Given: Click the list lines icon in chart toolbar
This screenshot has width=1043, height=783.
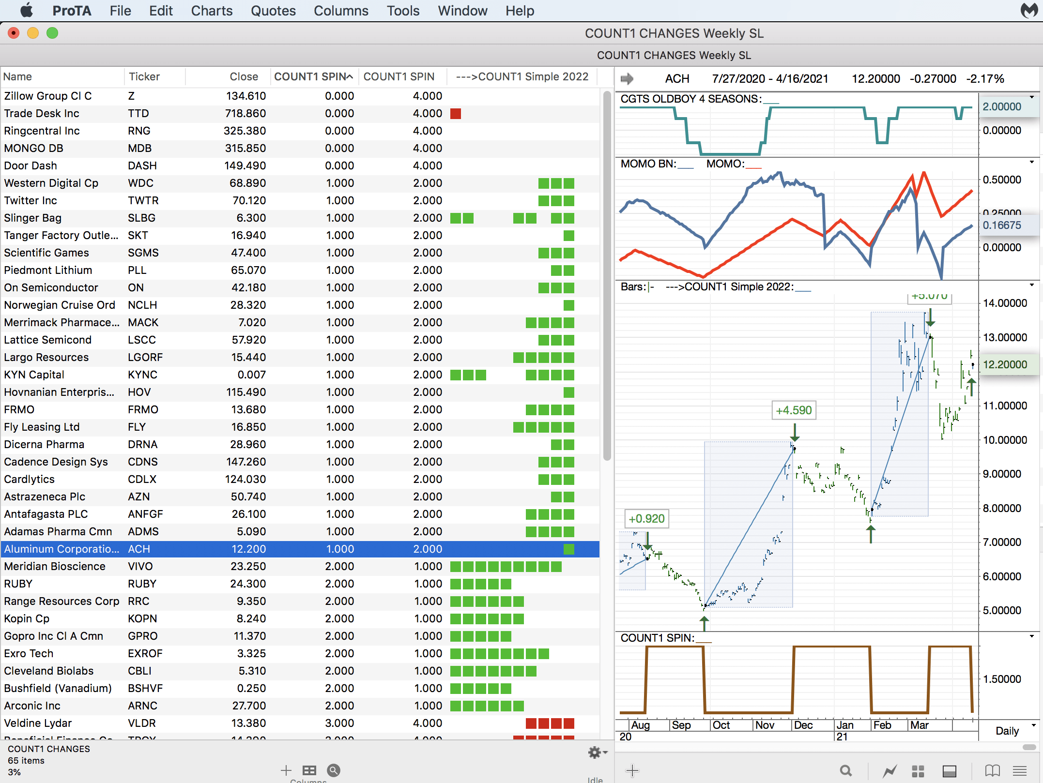Looking at the screenshot, I should 1020,770.
